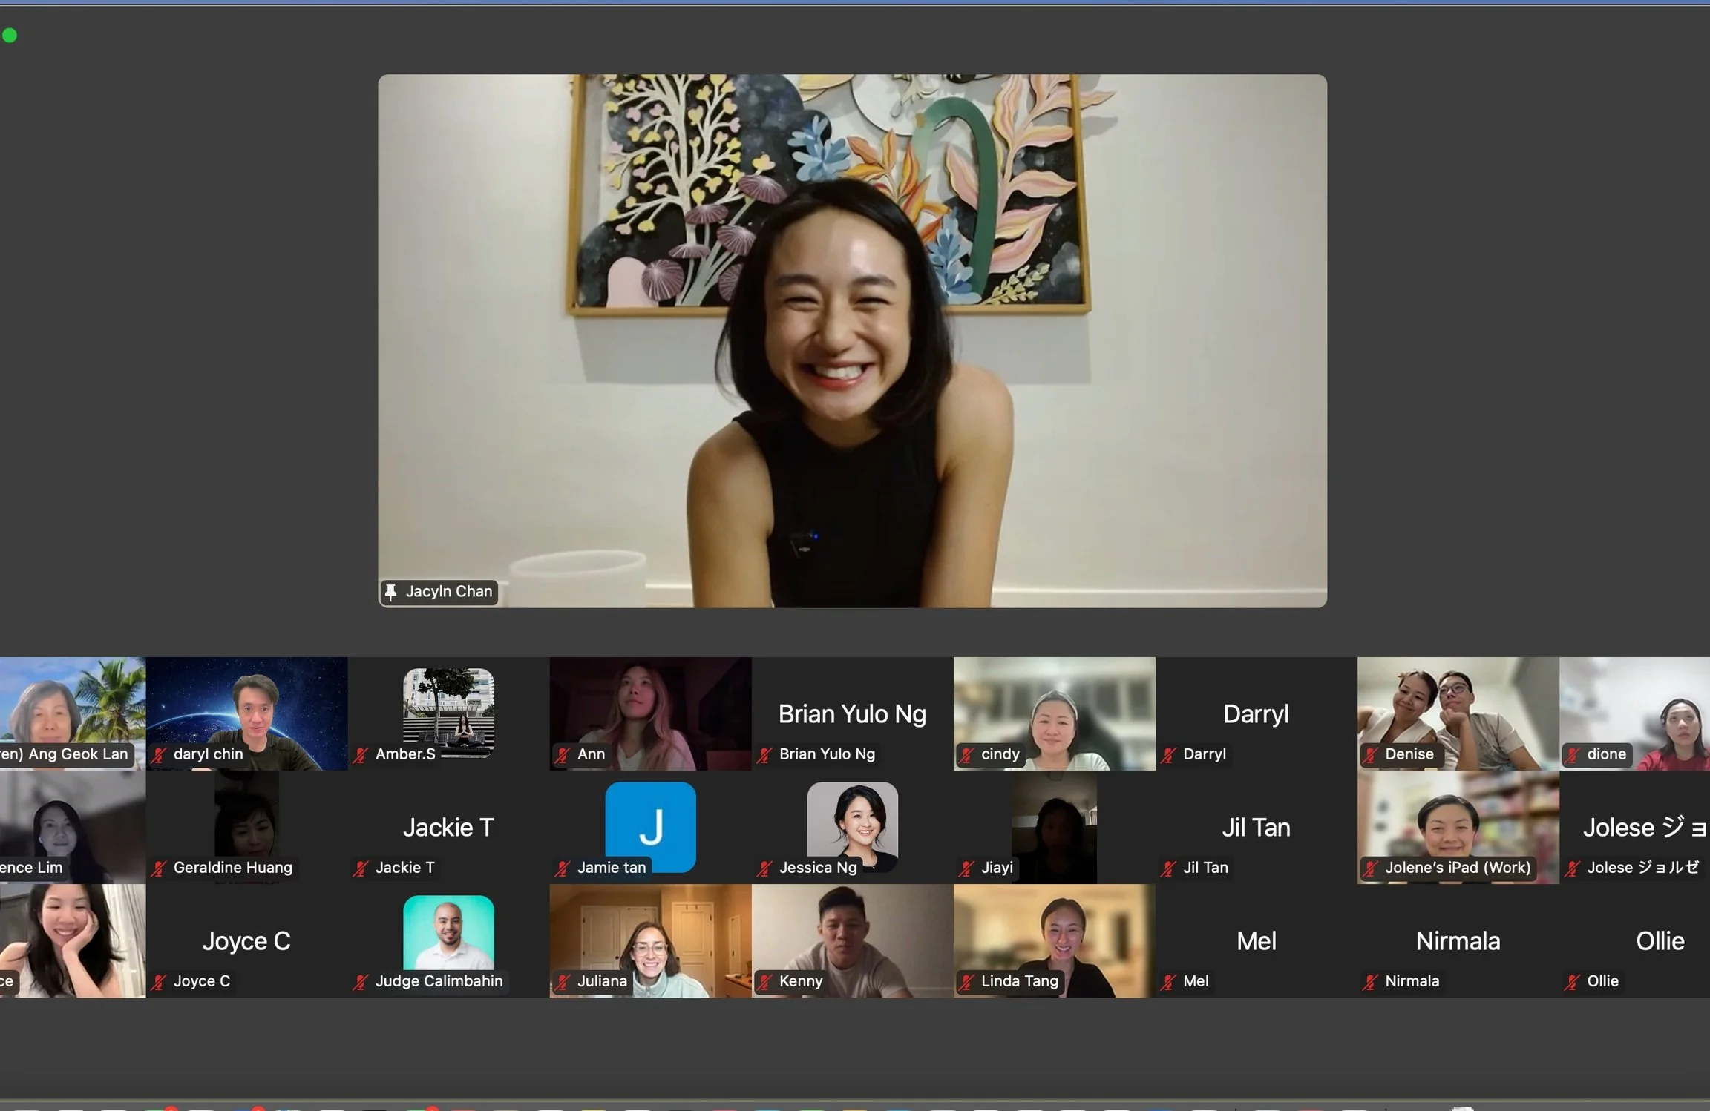This screenshot has height=1111, width=1710.
Task: Click the Jolene's iPad (Work) name label
Action: (x=1457, y=868)
